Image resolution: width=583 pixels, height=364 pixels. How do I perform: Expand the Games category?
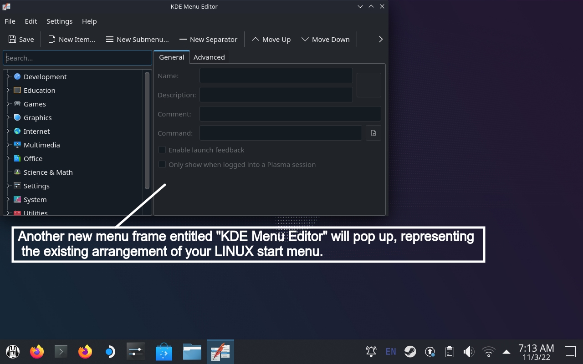pos(8,104)
